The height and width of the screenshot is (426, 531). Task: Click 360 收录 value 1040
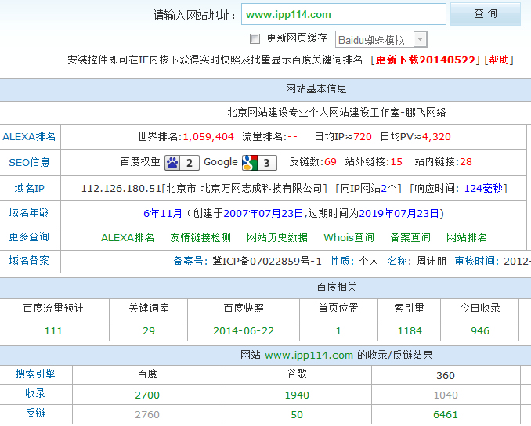[x=446, y=395]
